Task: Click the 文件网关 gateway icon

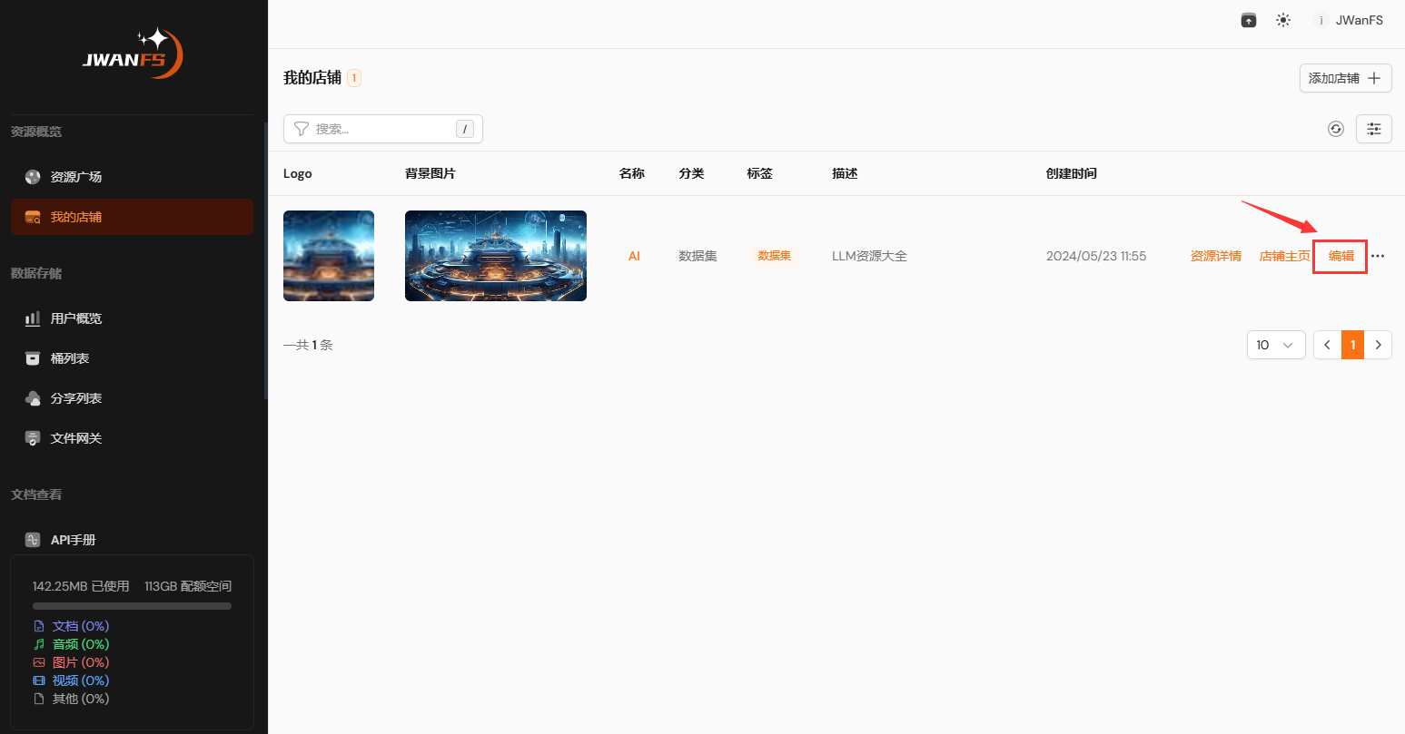Action: 33,438
